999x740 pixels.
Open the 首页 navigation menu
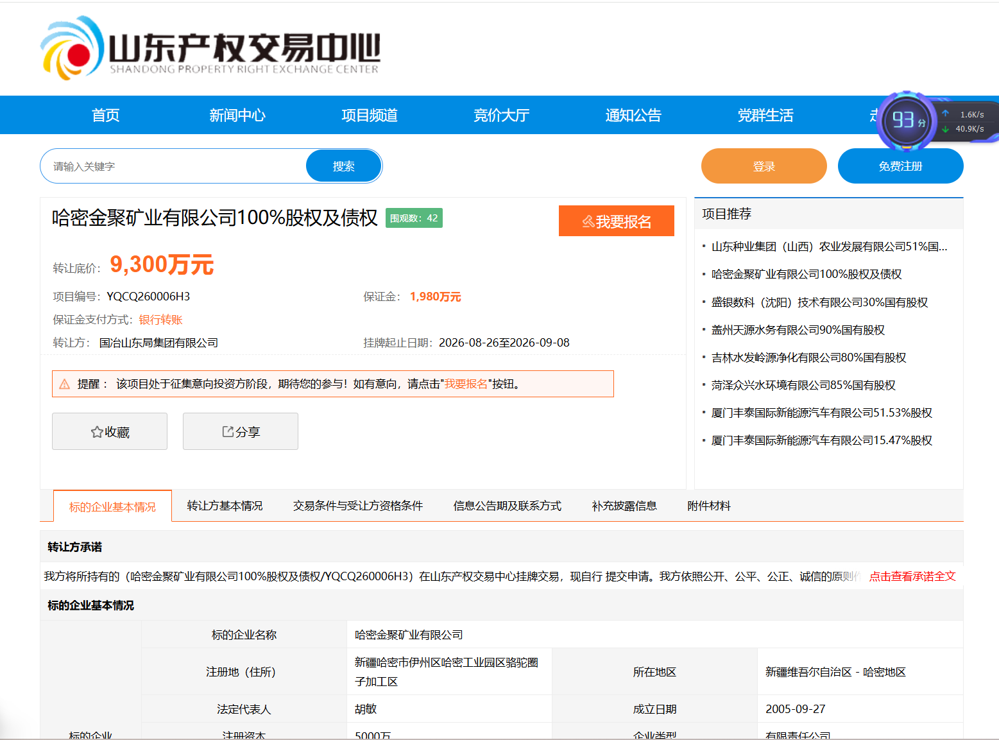106,115
